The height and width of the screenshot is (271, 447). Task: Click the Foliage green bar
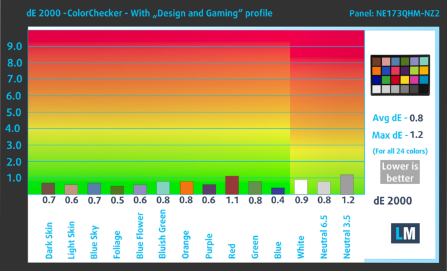[117, 190]
